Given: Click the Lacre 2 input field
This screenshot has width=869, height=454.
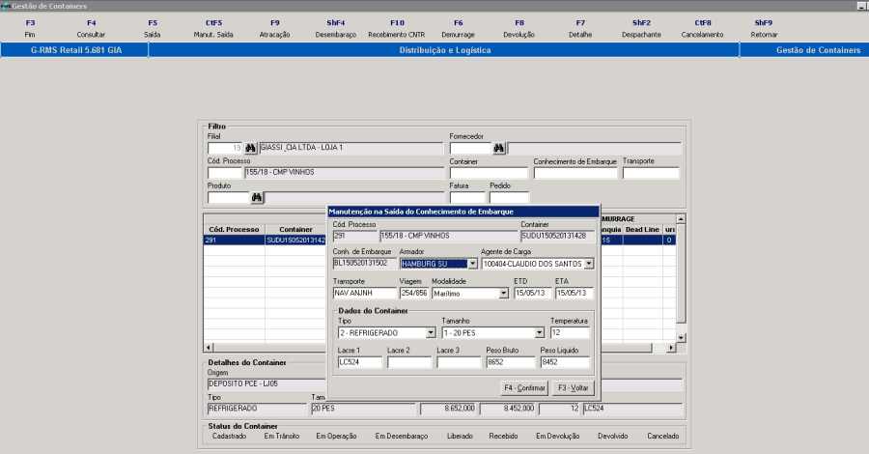Looking at the screenshot, I should tap(409, 363).
